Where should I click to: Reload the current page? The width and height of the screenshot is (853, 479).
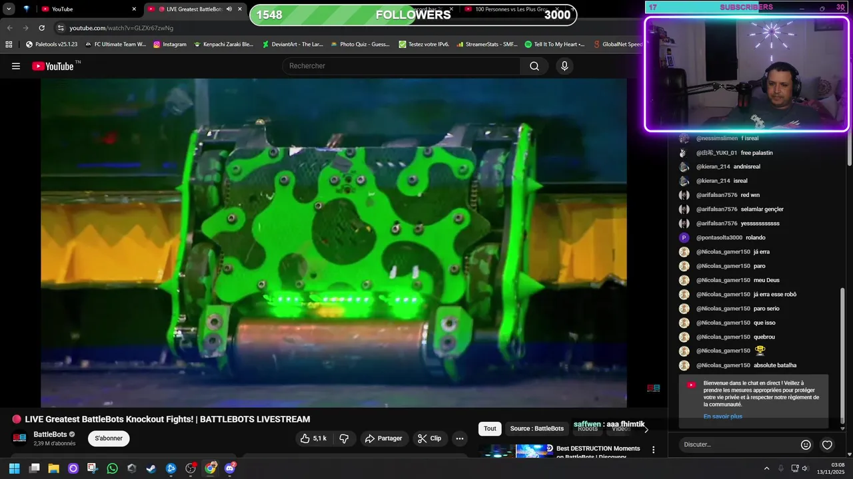click(41, 28)
